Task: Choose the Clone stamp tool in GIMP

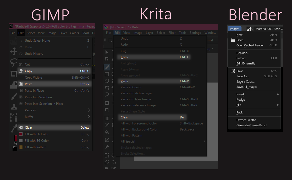Action: coord(13,107)
